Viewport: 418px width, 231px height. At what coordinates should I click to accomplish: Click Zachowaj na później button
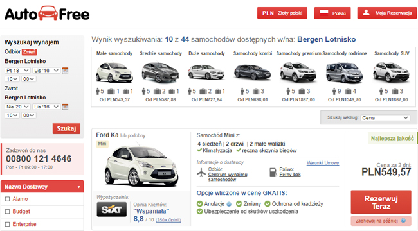[x=381, y=221]
